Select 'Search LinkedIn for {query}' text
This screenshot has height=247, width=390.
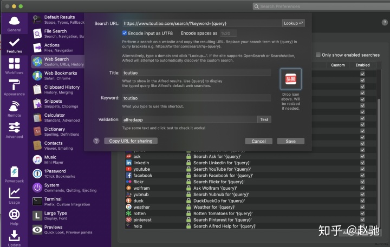(222, 163)
